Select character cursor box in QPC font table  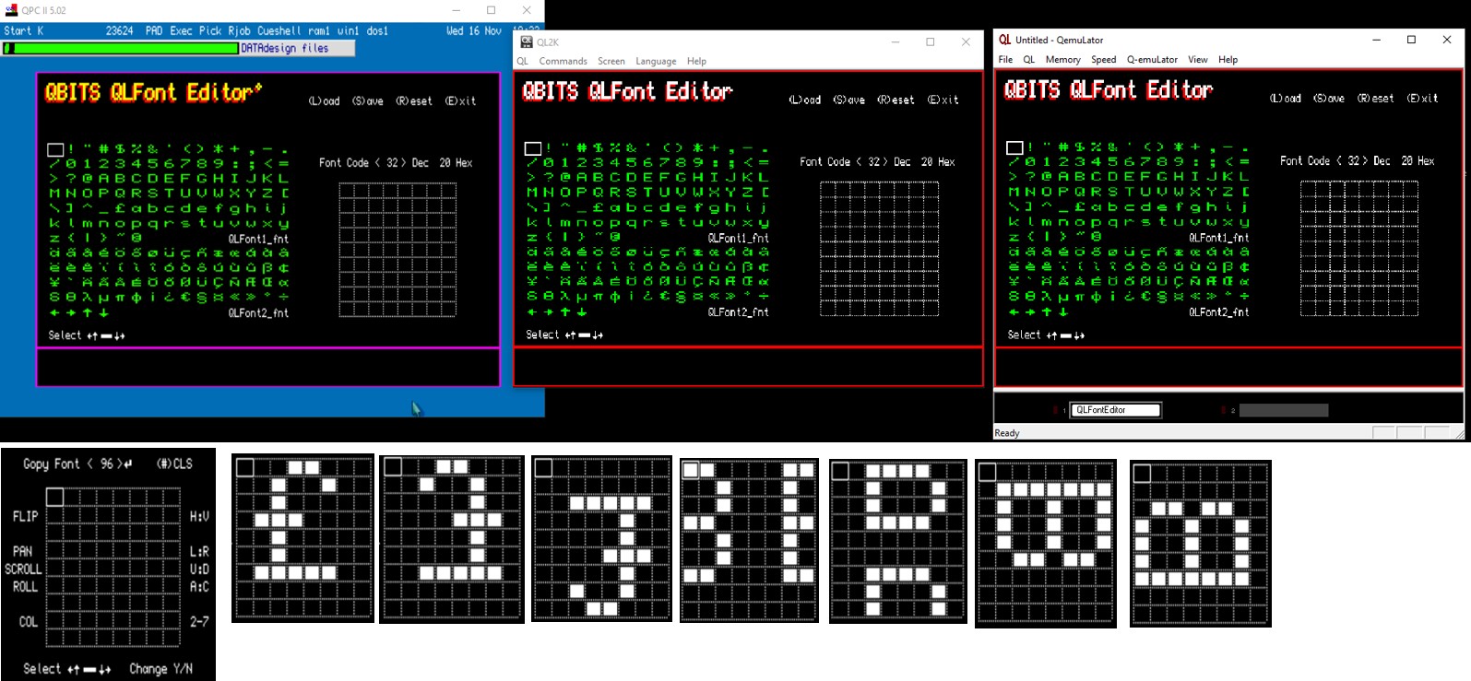[x=55, y=149]
